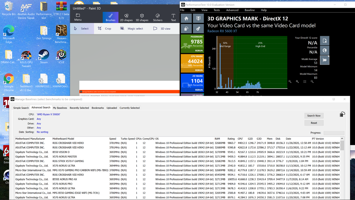Switch to the My Baselines tab
The image size is (355, 200).
[x=60, y=108]
